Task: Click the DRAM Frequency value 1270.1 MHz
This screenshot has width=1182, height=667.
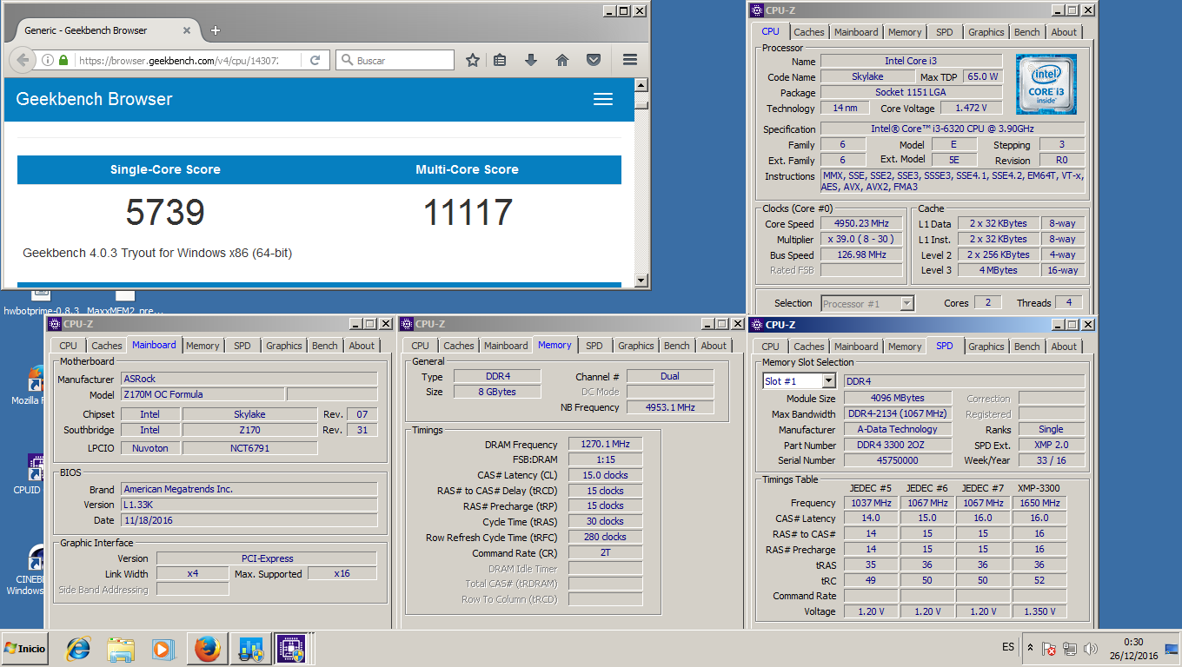Action: [x=605, y=444]
